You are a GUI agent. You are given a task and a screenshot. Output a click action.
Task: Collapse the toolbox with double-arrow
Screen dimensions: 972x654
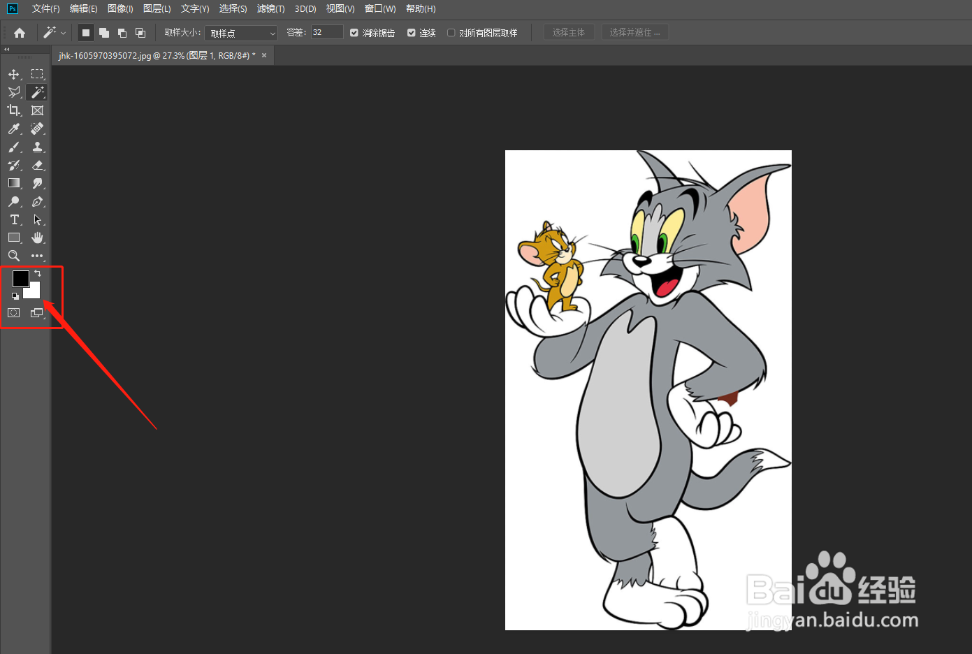tap(7, 50)
